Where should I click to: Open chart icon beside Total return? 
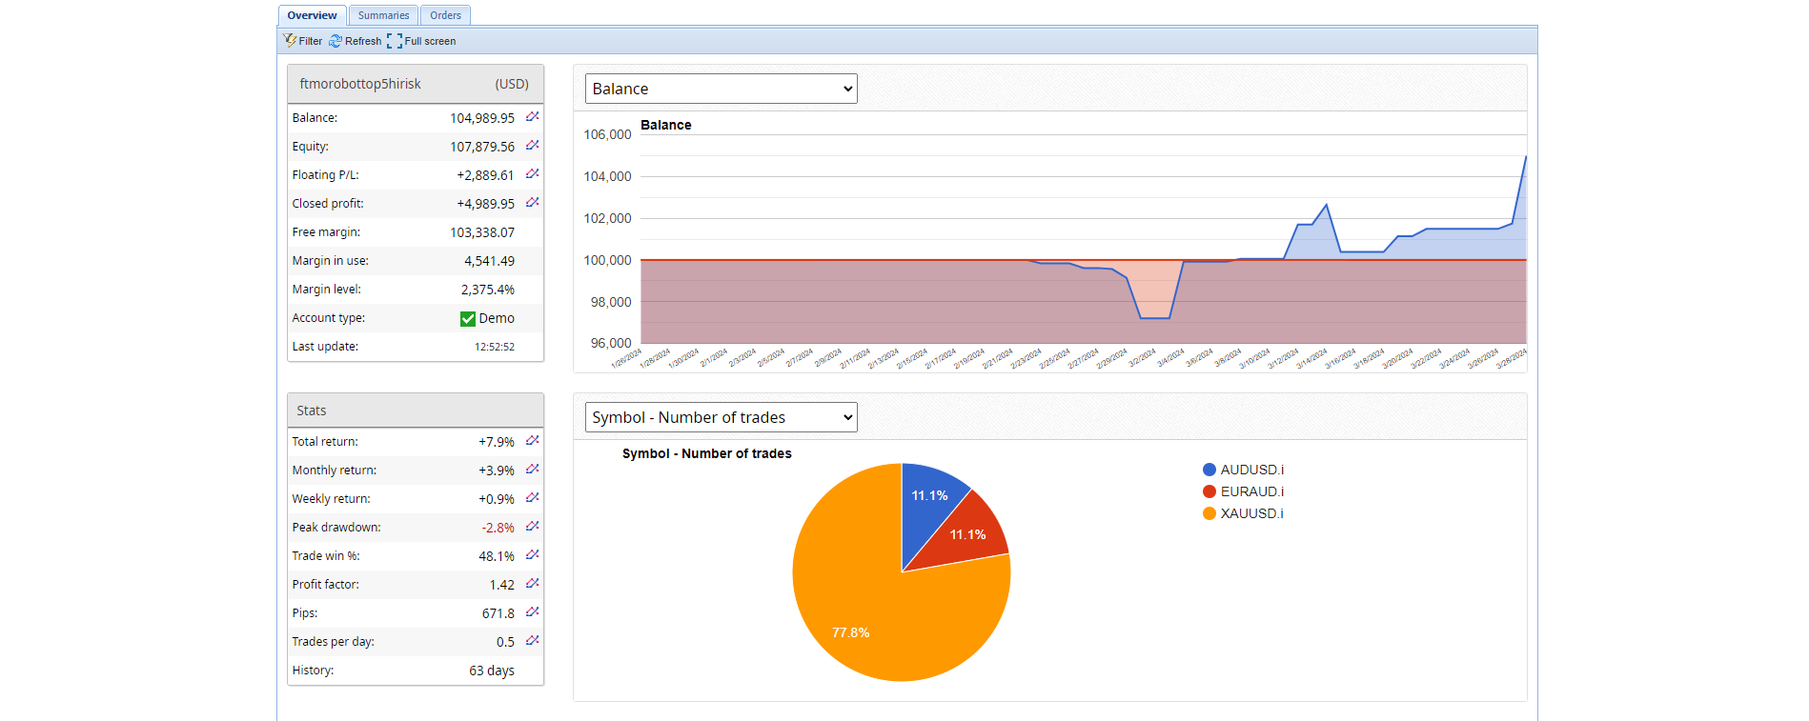tap(532, 441)
